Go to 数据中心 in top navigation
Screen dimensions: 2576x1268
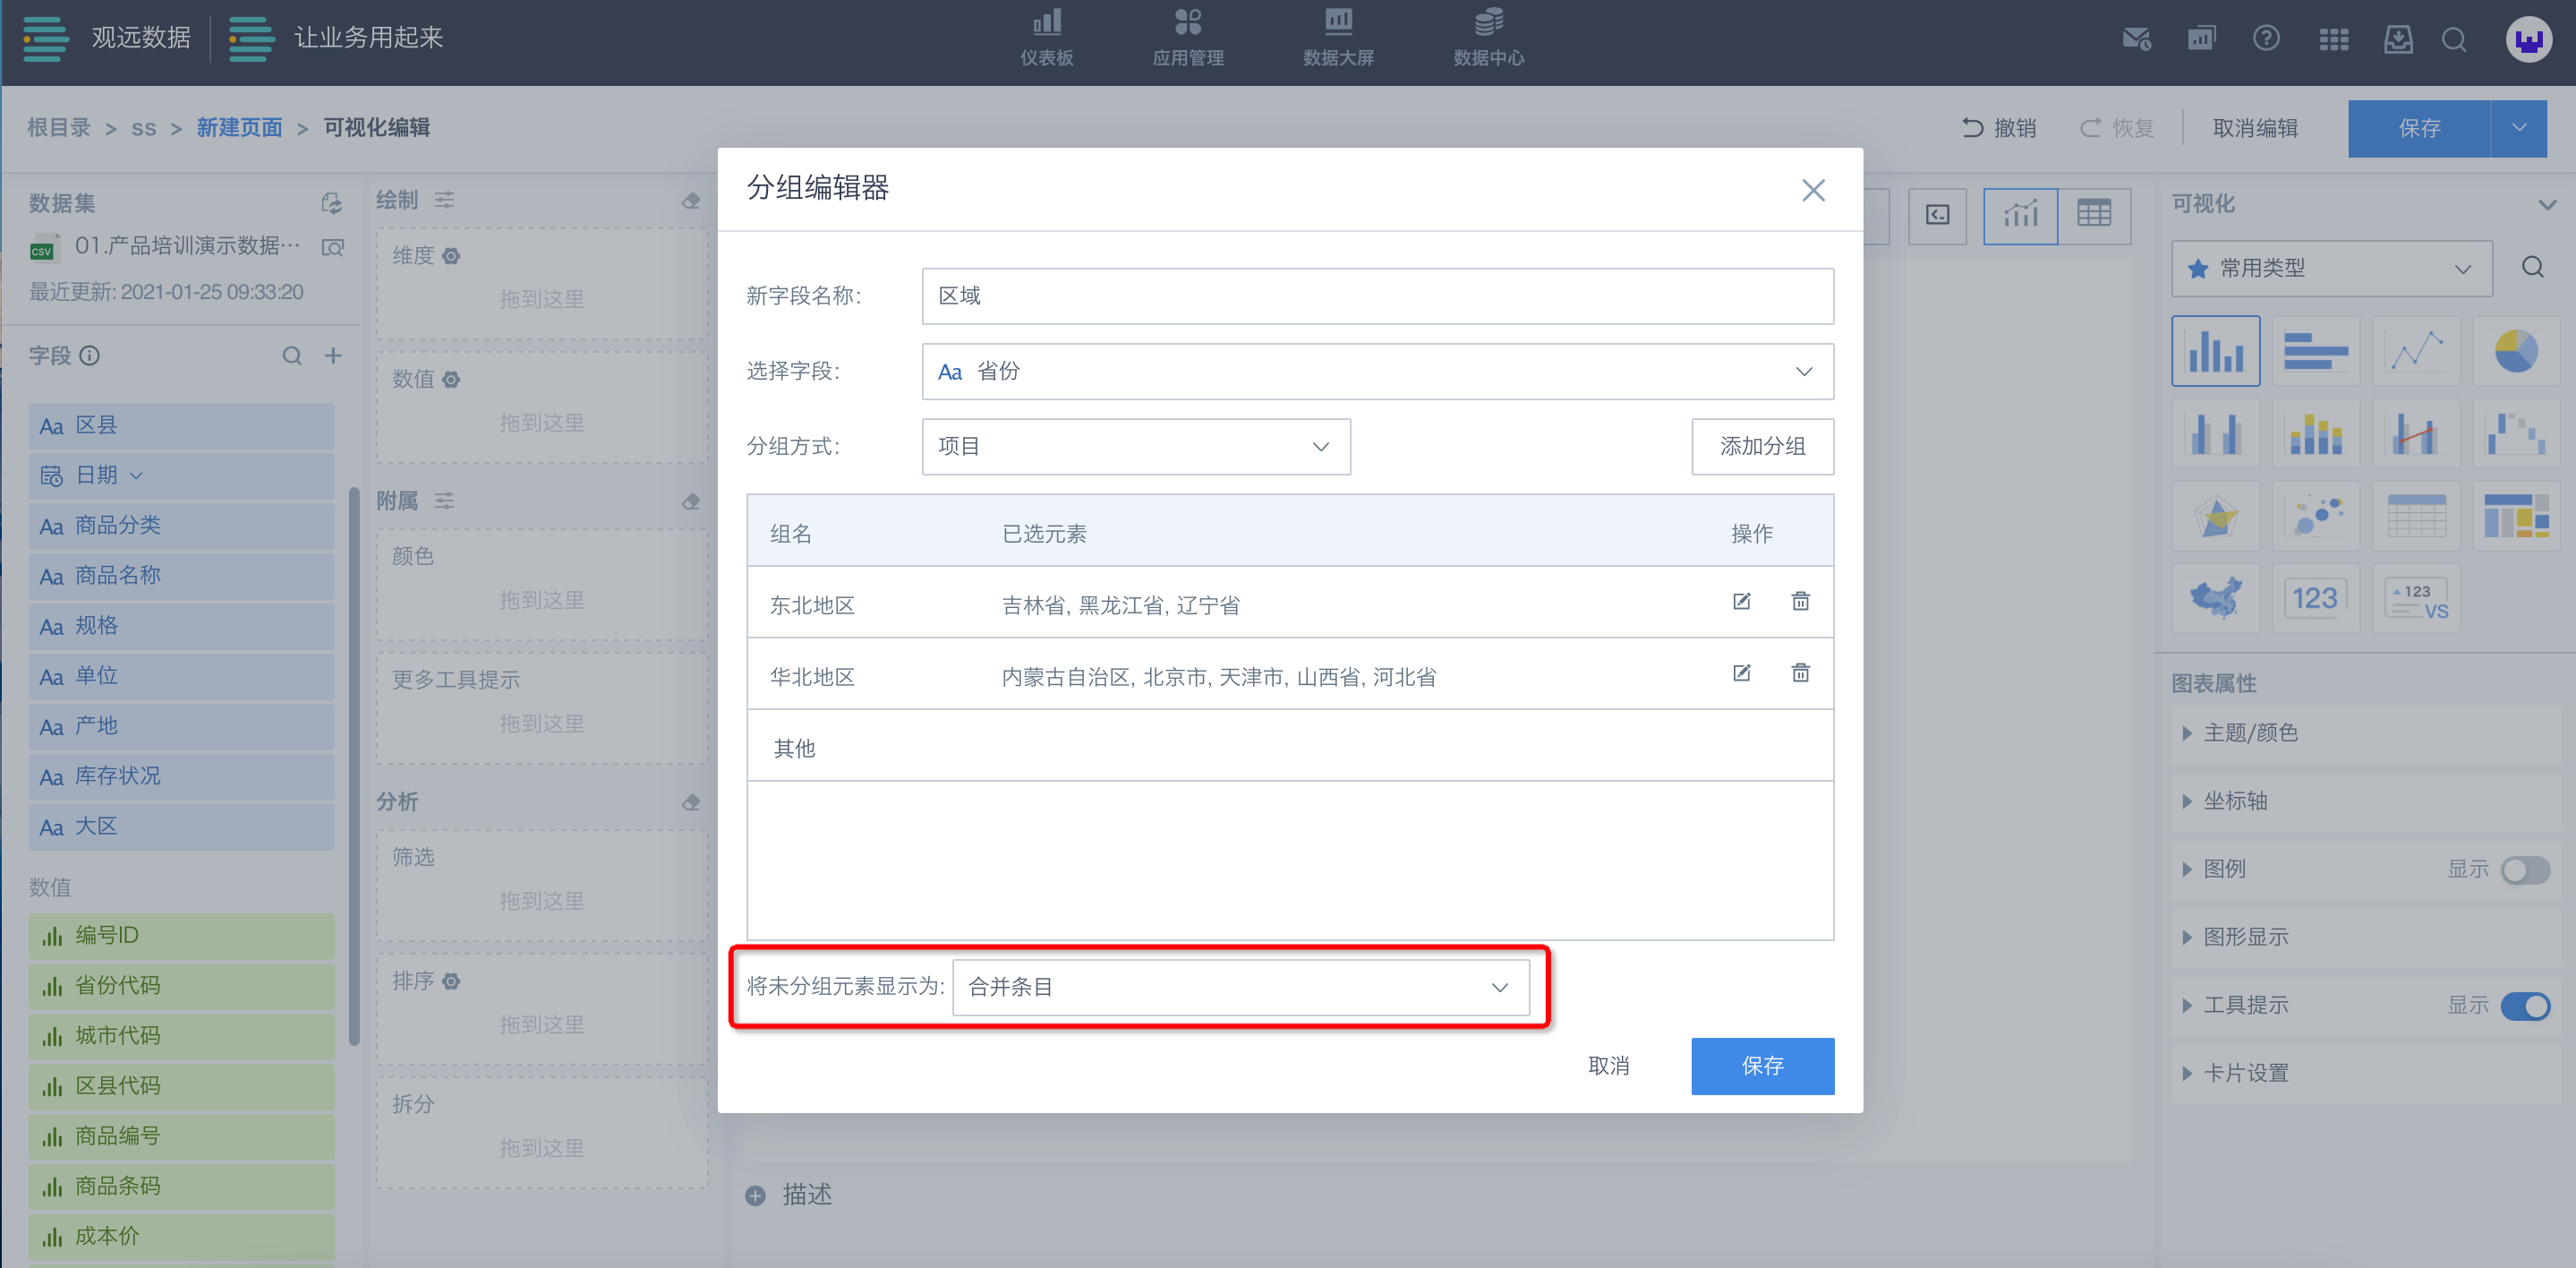coord(1488,38)
